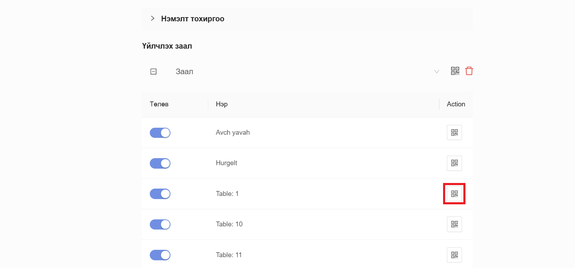Click the QR icon beside Заал header
Screen dimensions: 575x268
coord(455,71)
